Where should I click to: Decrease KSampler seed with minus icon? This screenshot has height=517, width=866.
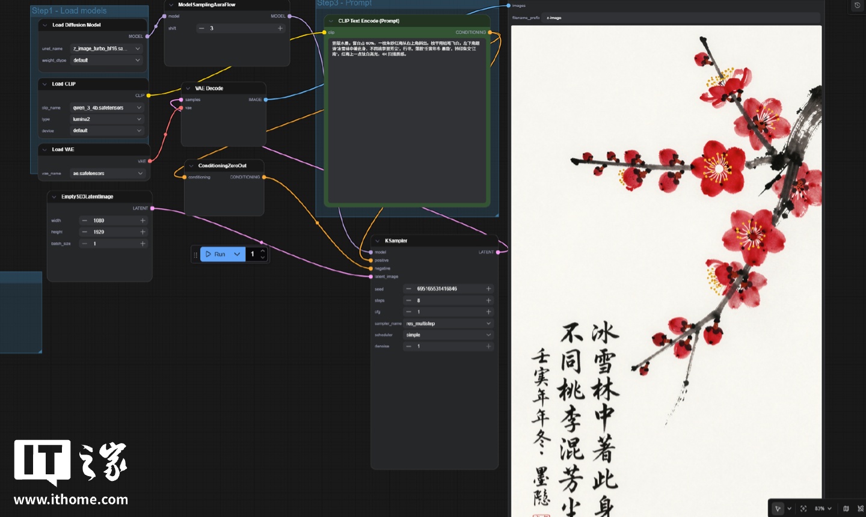[409, 289]
